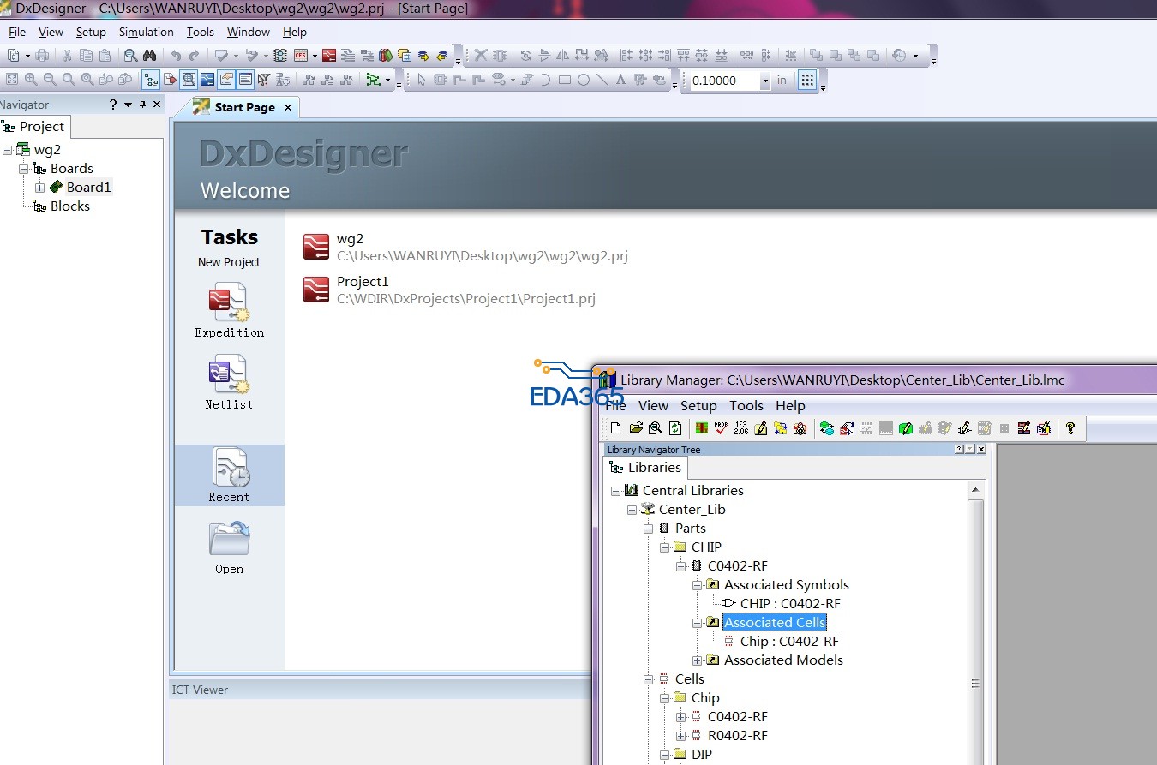Image resolution: width=1157 pixels, height=765 pixels.
Task: Click the flip mirror triangles icon
Action: pyautogui.click(x=563, y=56)
